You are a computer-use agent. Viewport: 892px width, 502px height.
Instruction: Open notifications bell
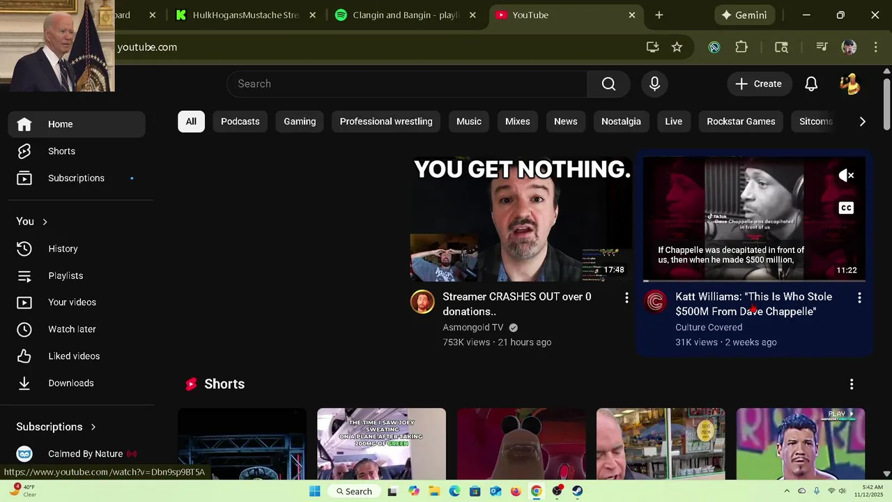click(x=811, y=84)
